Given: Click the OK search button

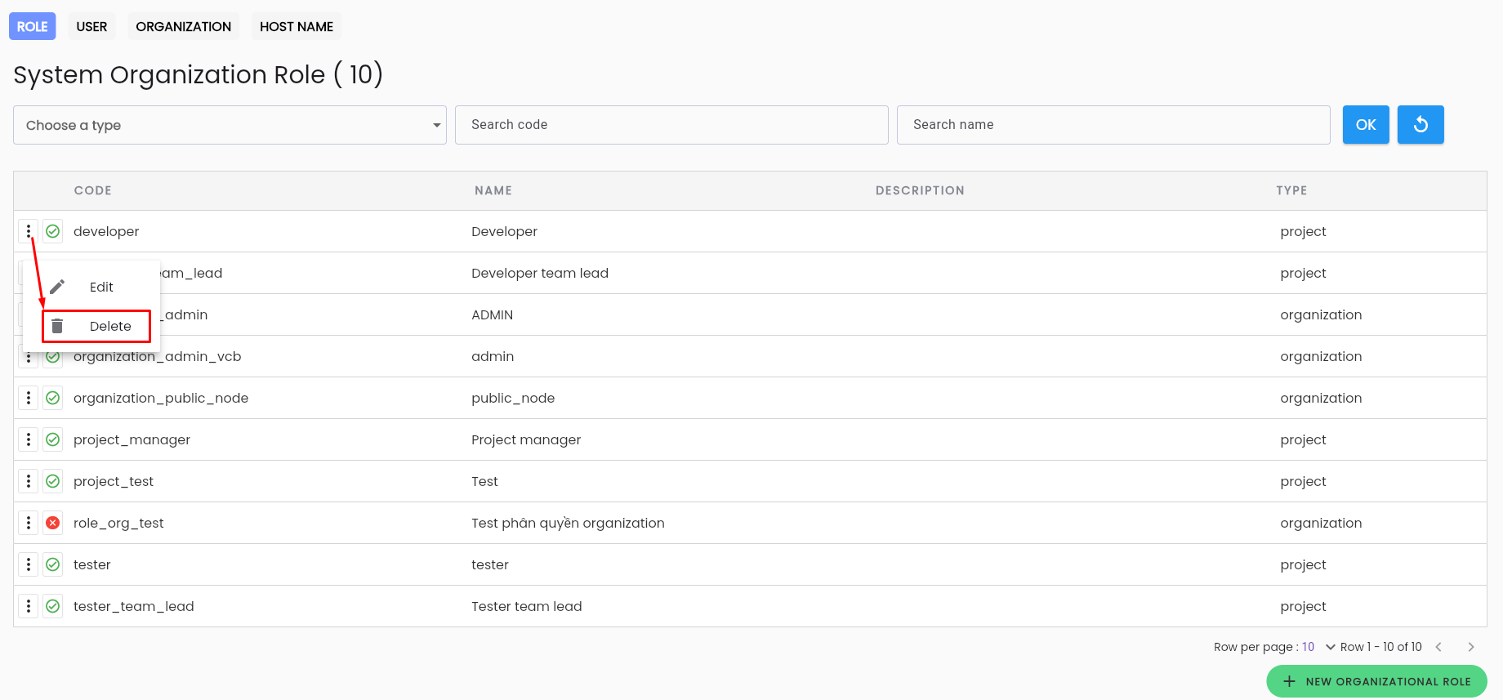Looking at the screenshot, I should [x=1366, y=125].
